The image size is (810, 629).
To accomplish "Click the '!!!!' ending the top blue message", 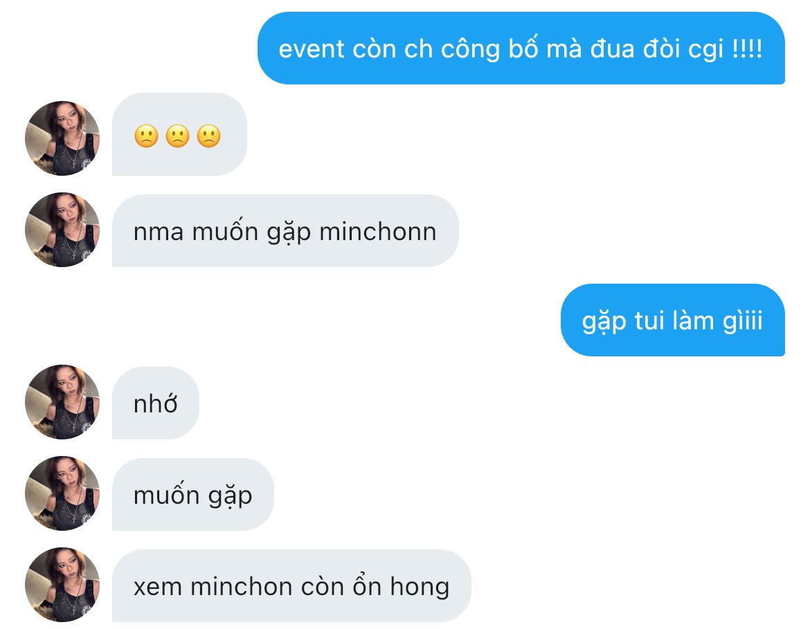I will click(x=747, y=48).
